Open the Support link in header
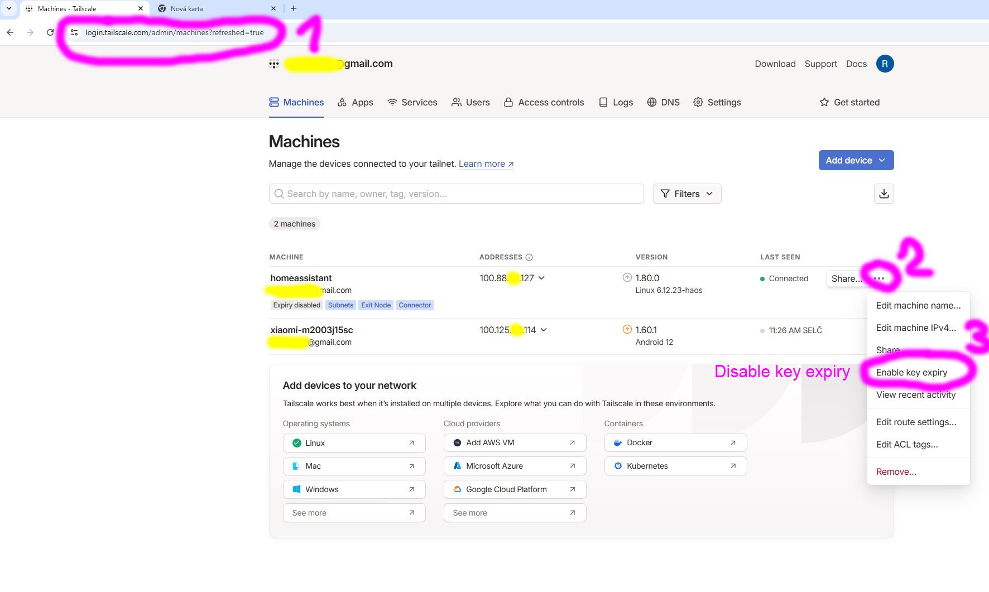This screenshot has width=989, height=592. tap(820, 64)
